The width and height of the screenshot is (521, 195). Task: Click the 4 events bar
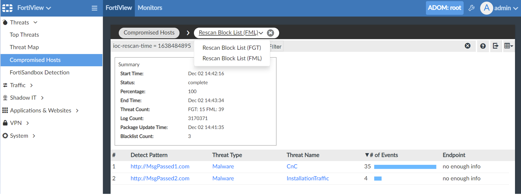pyautogui.click(x=378, y=178)
